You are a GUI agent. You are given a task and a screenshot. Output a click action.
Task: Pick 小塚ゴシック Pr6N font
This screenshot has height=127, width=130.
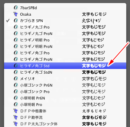(x=65, y=85)
